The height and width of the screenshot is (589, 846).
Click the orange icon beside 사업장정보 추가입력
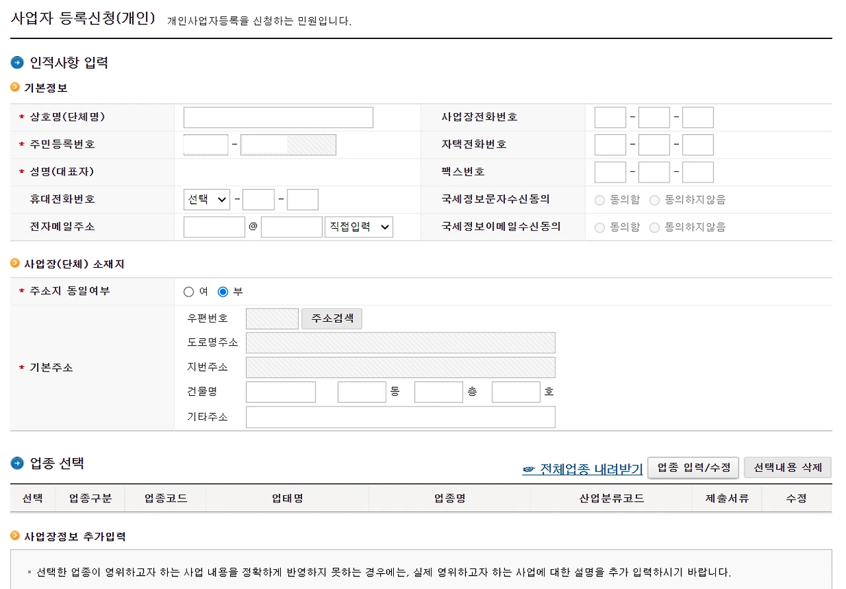tap(15, 536)
